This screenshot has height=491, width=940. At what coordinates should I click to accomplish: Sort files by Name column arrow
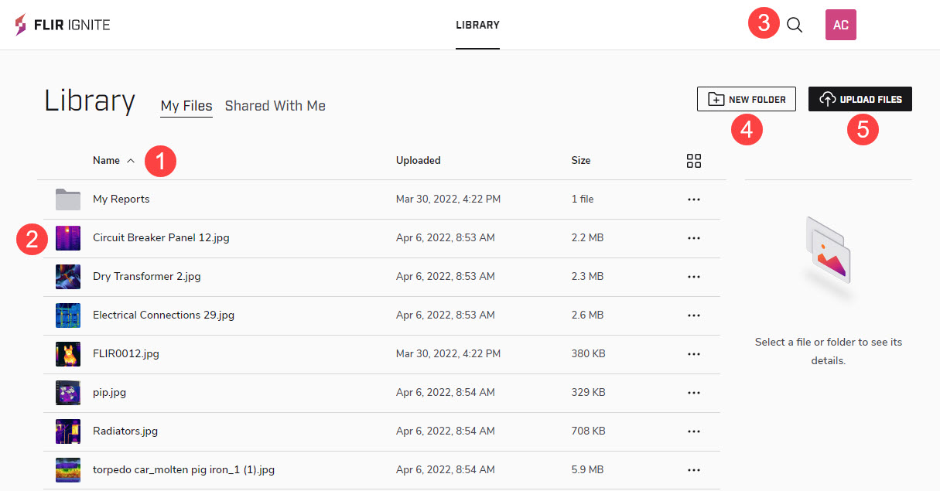click(x=131, y=161)
